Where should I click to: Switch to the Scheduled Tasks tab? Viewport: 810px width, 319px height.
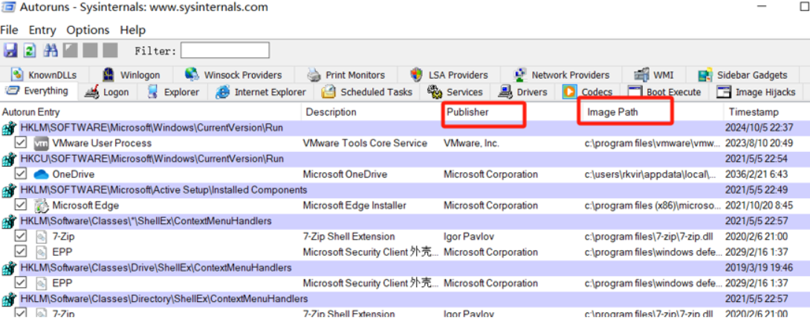[367, 92]
